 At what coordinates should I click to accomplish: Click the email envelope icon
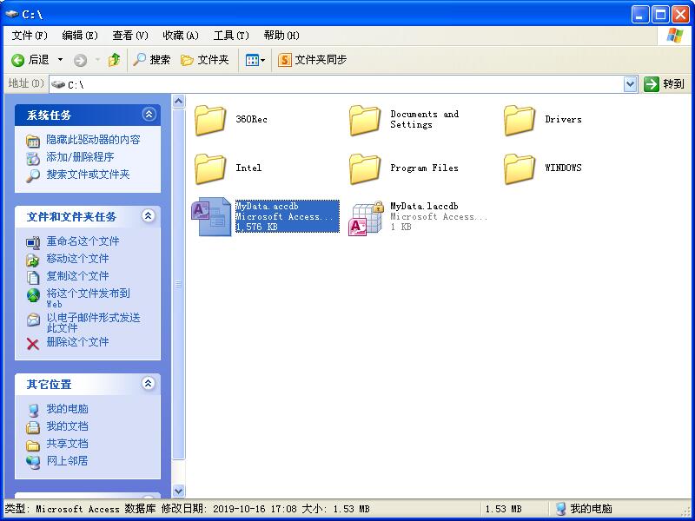[33, 320]
